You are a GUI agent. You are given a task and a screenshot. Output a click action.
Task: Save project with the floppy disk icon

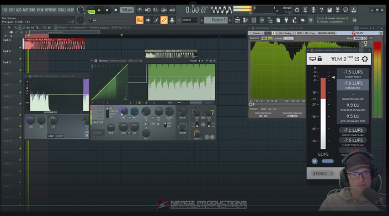pos(329,10)
